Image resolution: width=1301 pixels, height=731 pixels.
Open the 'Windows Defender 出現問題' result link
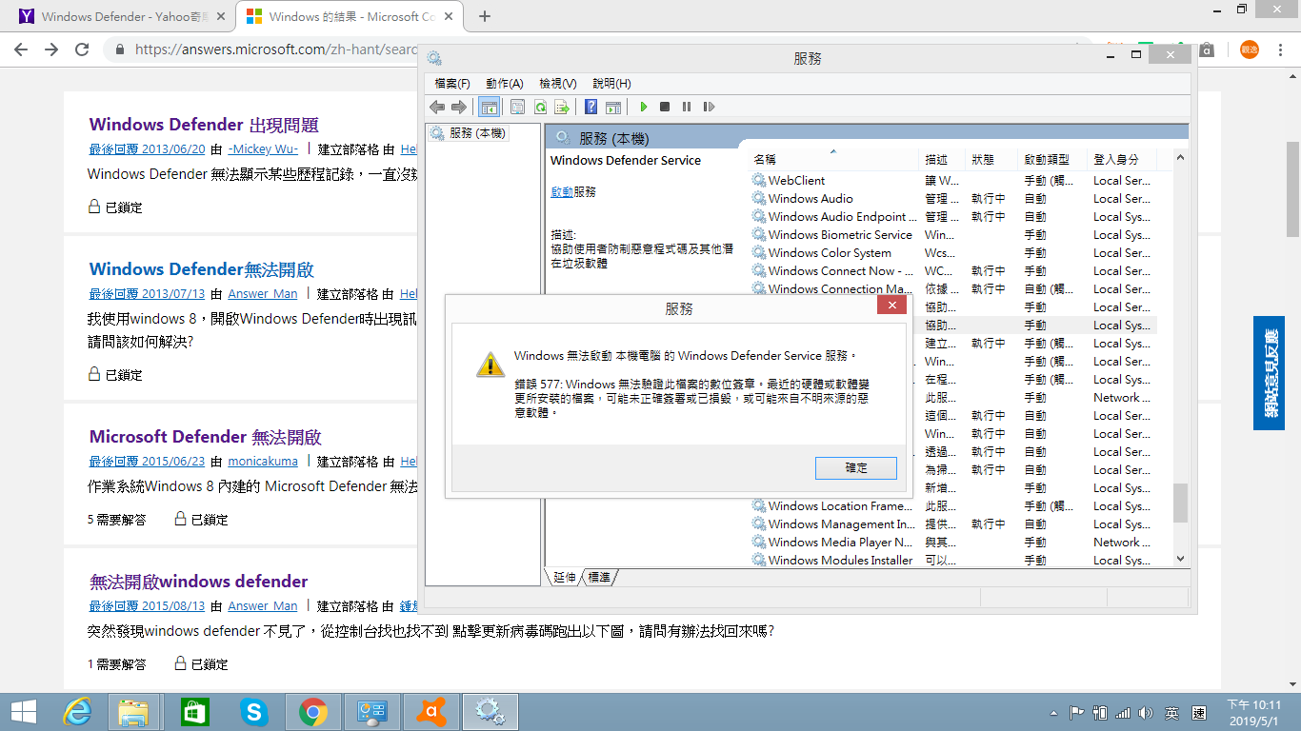204,125
